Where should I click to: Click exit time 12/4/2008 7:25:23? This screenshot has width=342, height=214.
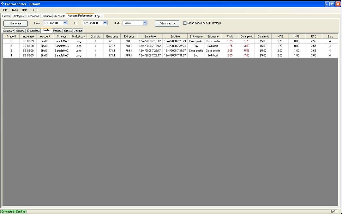tap(175, 41)
